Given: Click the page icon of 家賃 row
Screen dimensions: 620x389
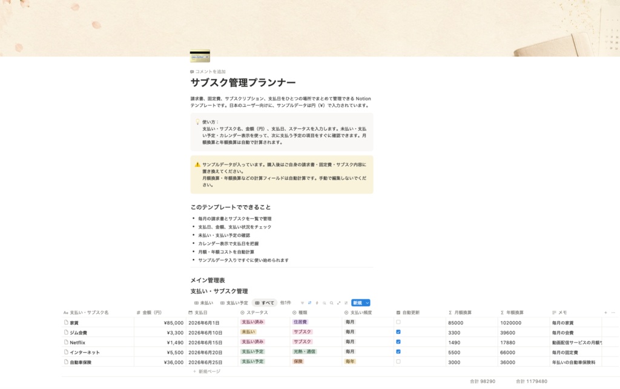Looking at the screenshot, I should 66,322.
